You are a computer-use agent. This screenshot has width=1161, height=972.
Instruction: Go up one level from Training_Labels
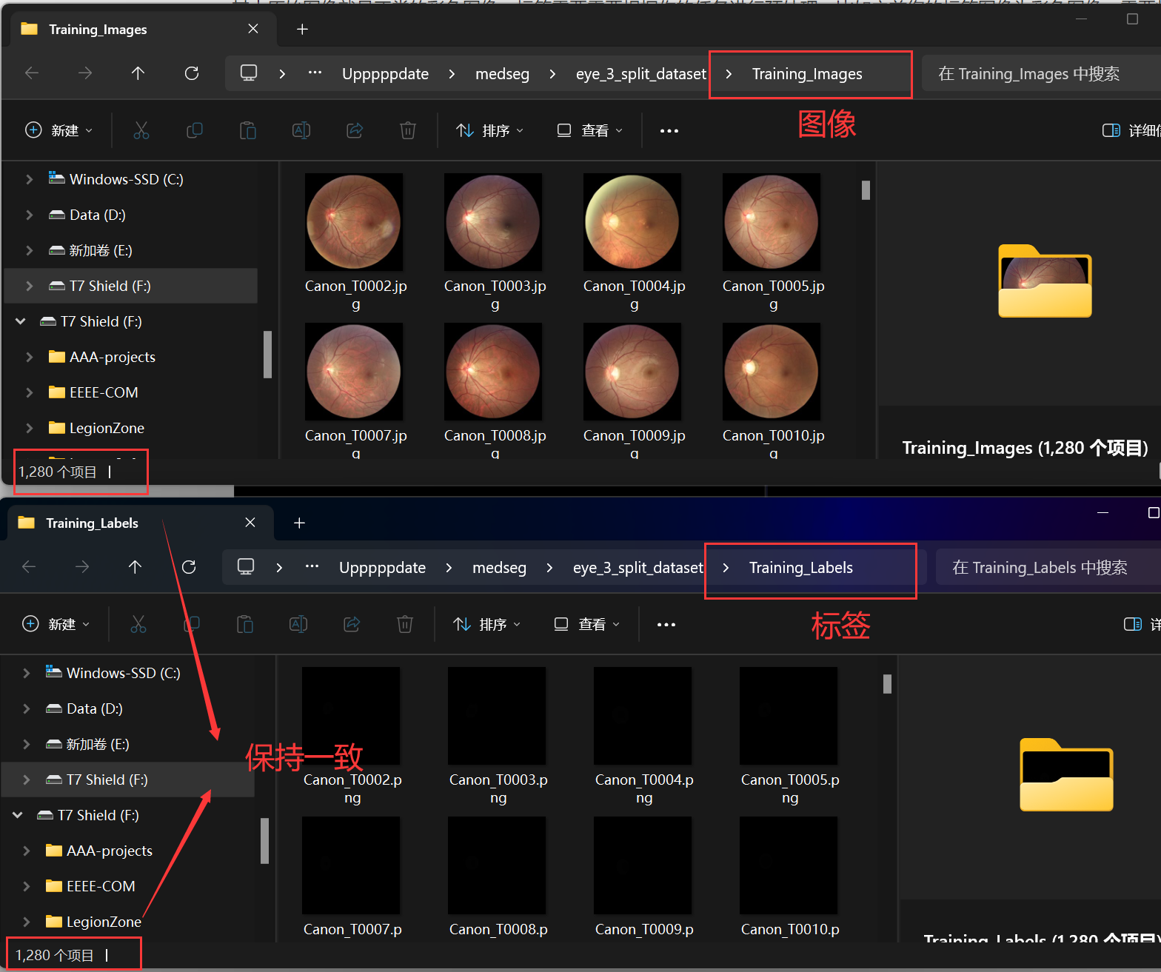135,566
